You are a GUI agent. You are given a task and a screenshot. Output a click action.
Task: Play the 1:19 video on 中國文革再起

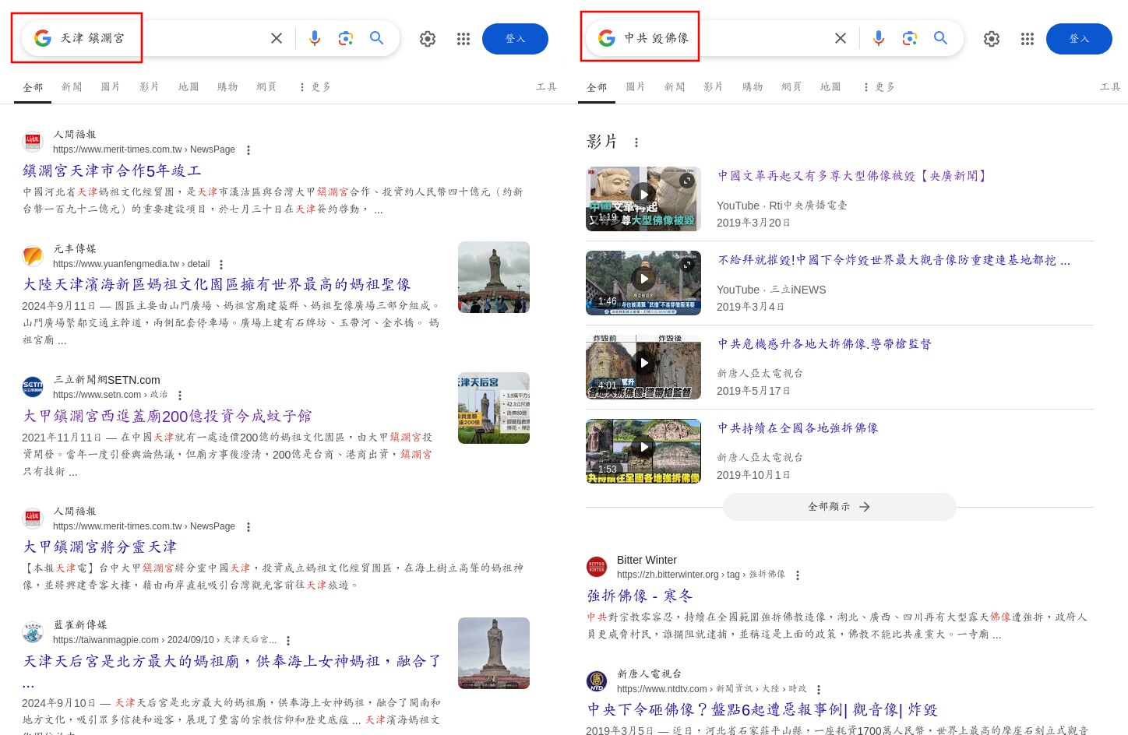click(643, 199)
